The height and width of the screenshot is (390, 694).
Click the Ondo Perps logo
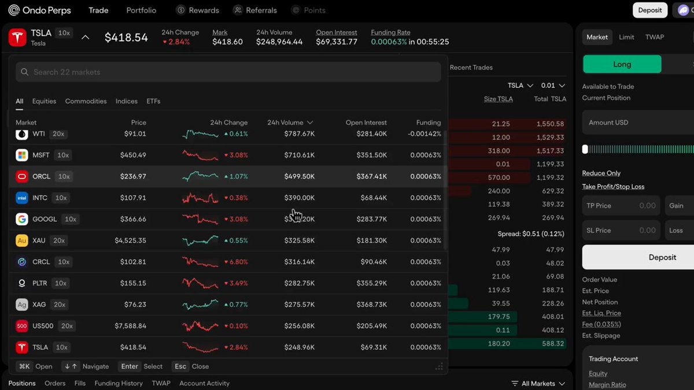[39, 10]
